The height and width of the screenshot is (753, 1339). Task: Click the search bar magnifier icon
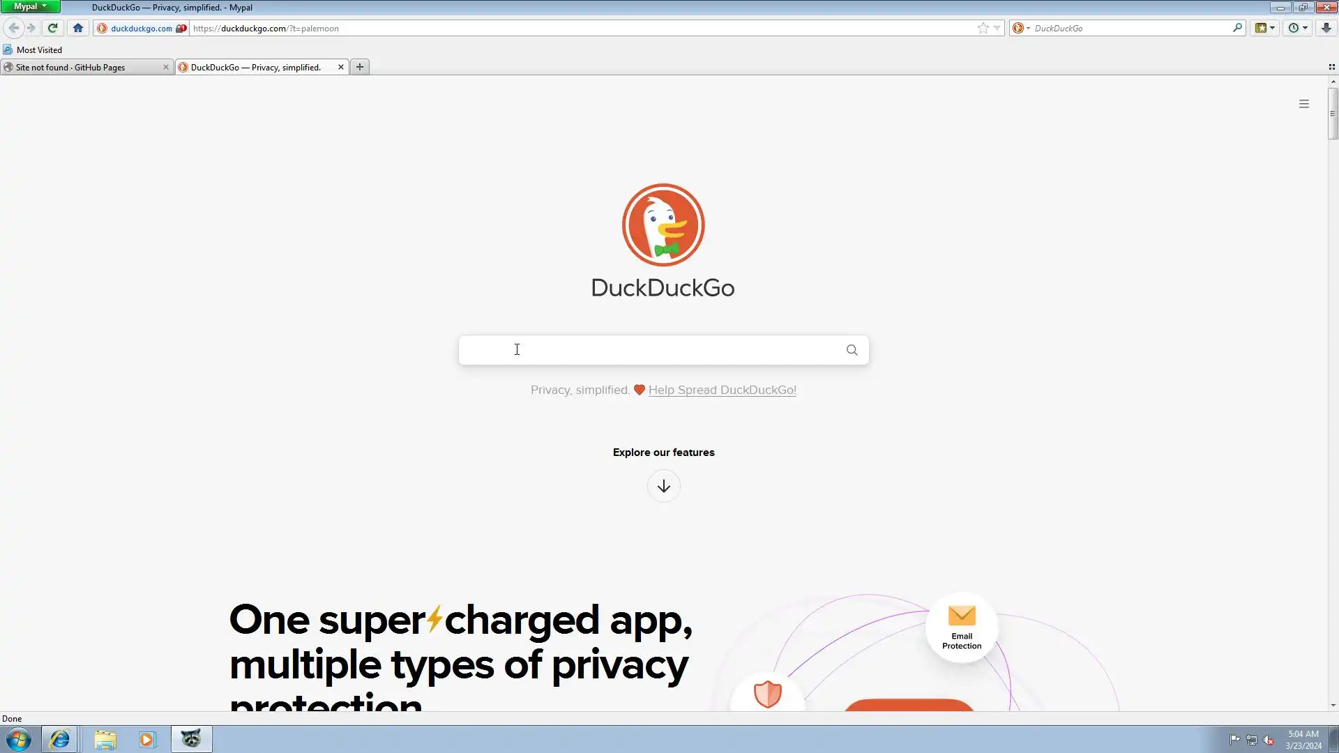(1237, 28)
